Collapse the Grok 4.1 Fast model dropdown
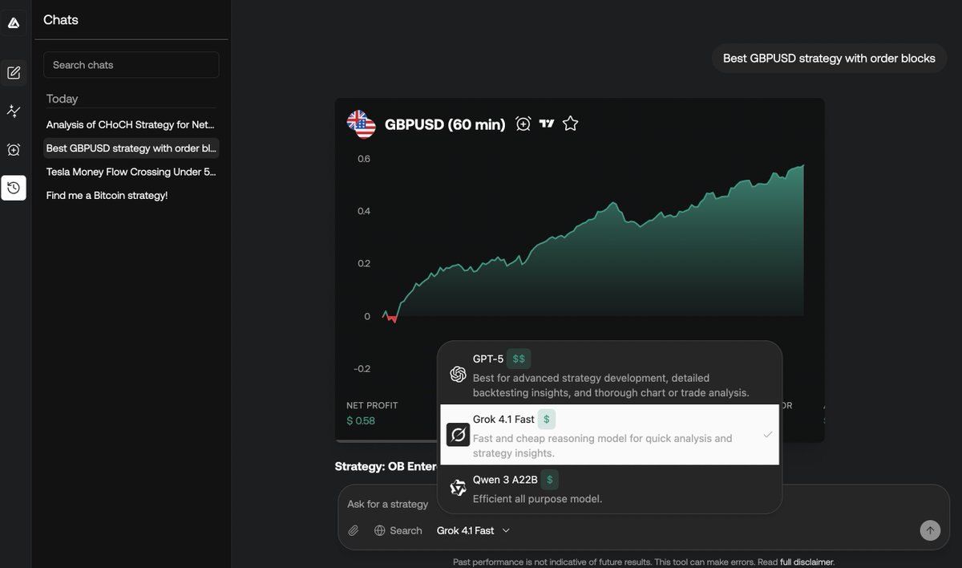Viewport: 962px width, 568px height. tap(473, 530)
